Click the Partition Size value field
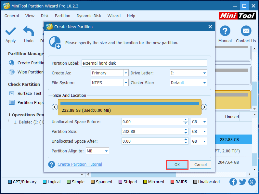This screenshot has width=259, height=194. click(152, 132)
